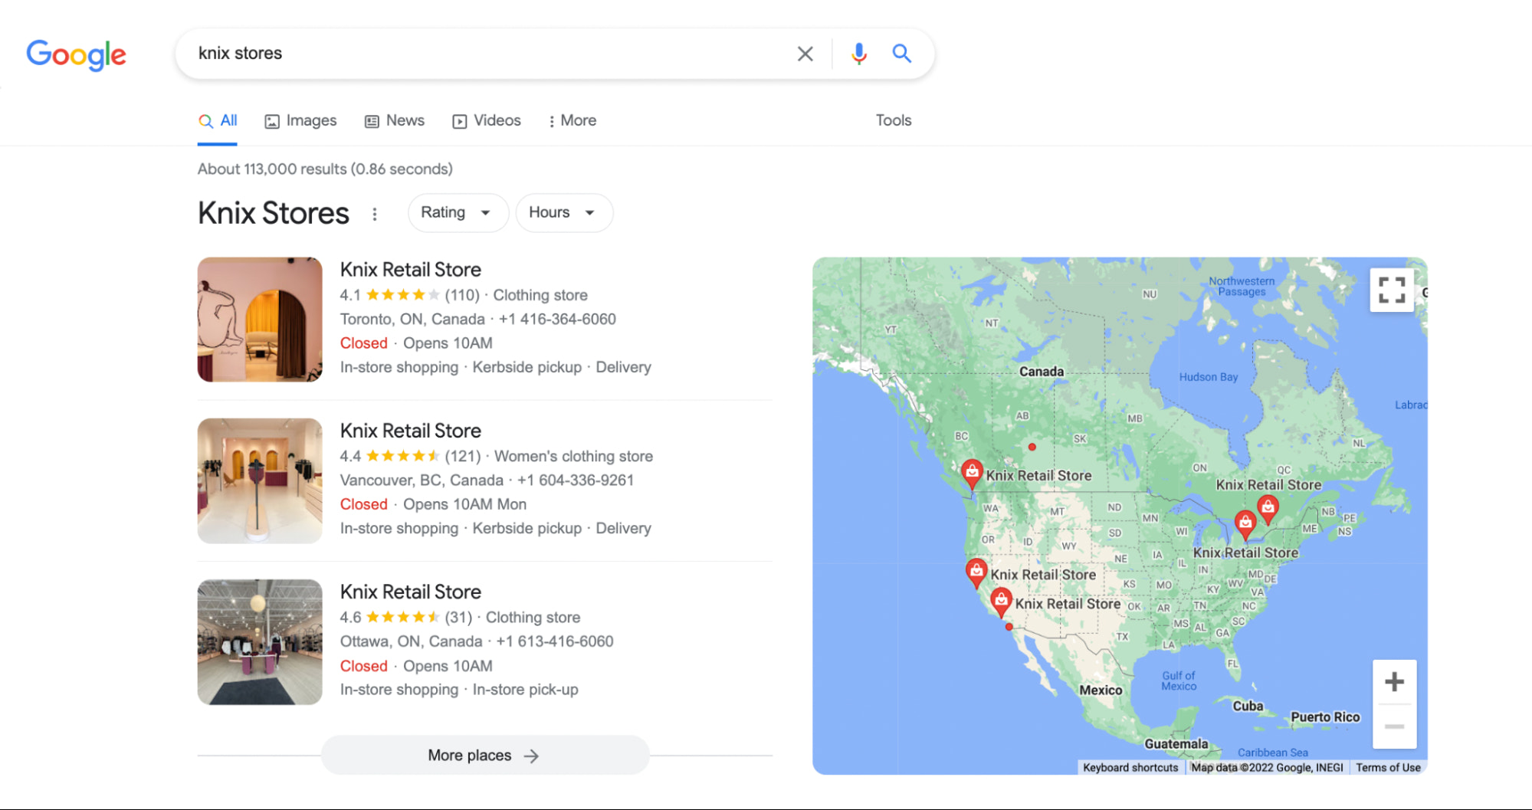Switch to the News tab
The width and height of the screenshot is (1532, 810).
(394, 120)
